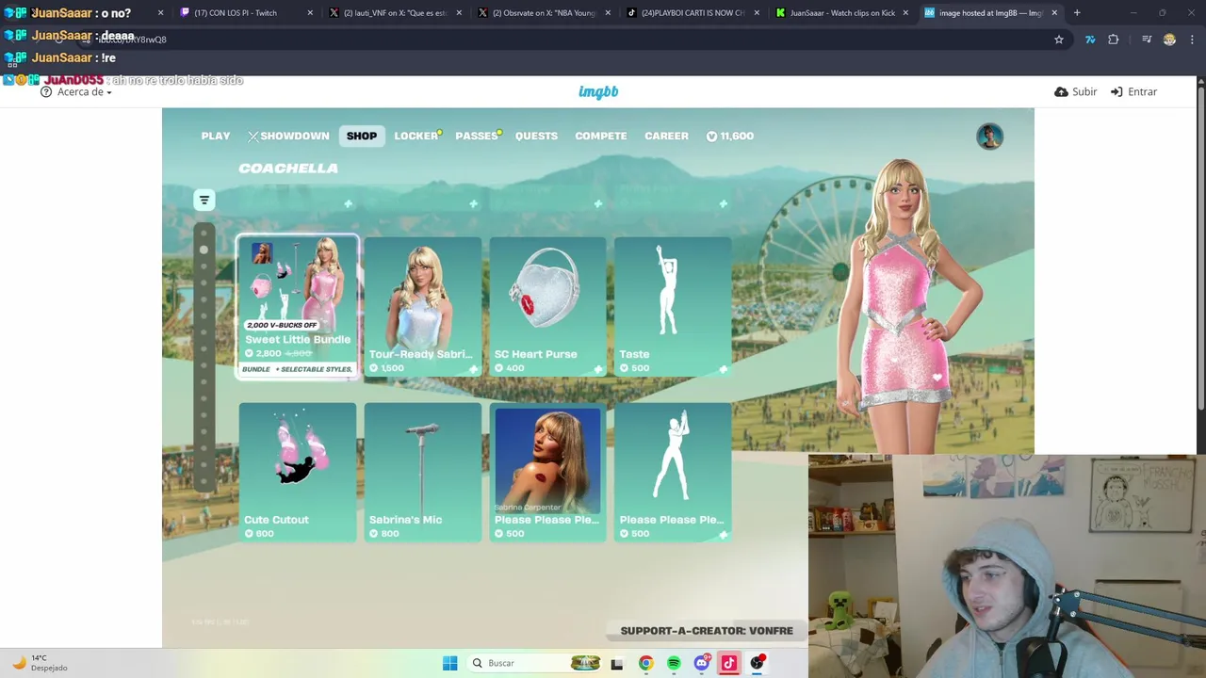This screenshot has width=1206, height=678.
Task: Open Chrome from the taskbar
Action: pyautogui.click(x=645, y=663)
